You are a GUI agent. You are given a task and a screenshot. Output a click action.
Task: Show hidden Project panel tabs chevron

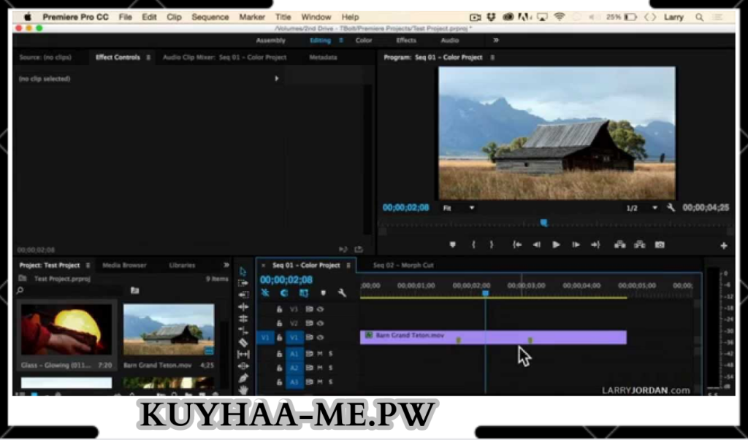tap(226, 265)
